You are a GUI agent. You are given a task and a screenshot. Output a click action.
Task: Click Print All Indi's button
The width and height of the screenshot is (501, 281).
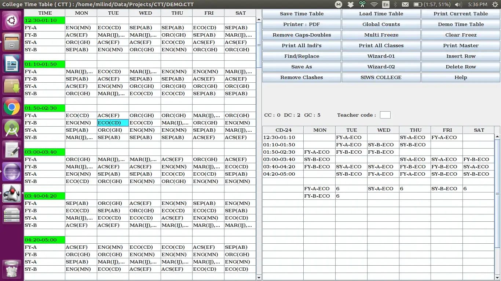pyautogui.click(x=301, y=45)
